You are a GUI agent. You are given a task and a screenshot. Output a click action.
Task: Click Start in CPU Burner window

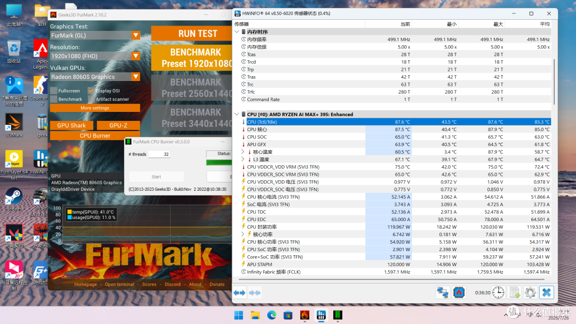[156, 176]
